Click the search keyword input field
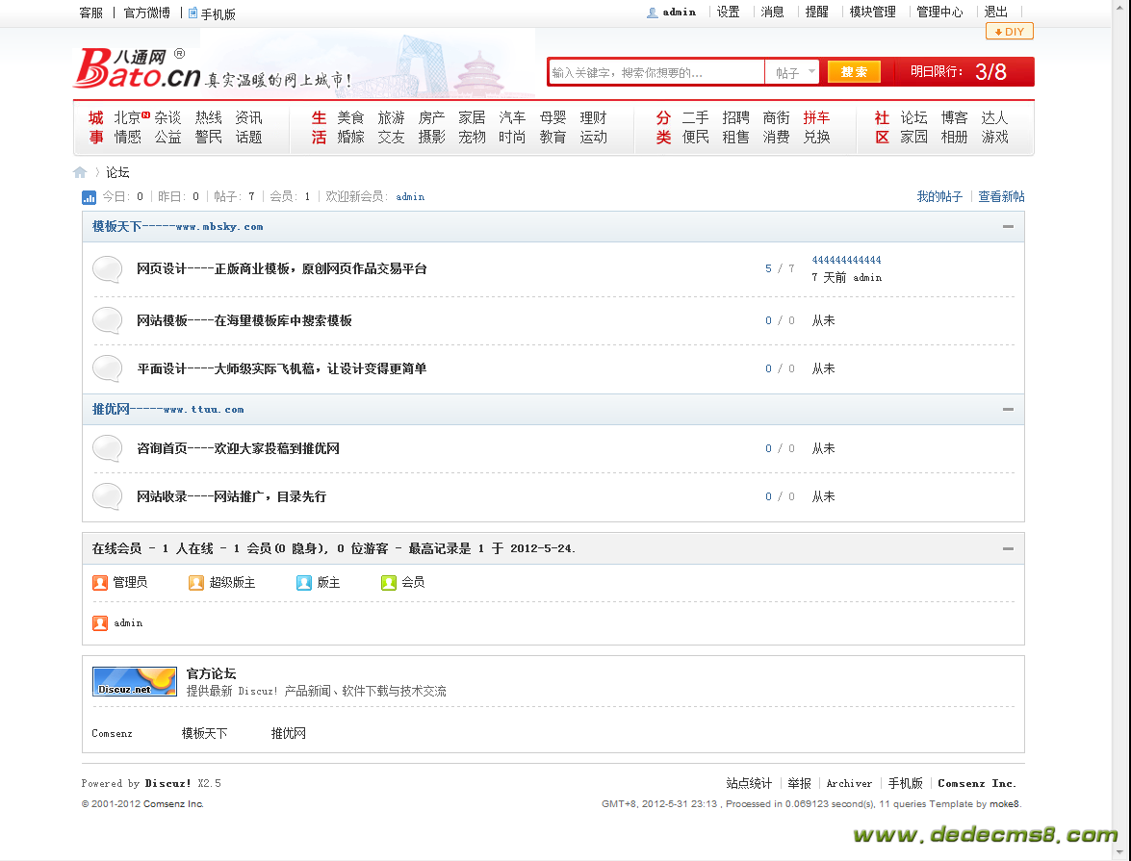 (x=656, y=72)
